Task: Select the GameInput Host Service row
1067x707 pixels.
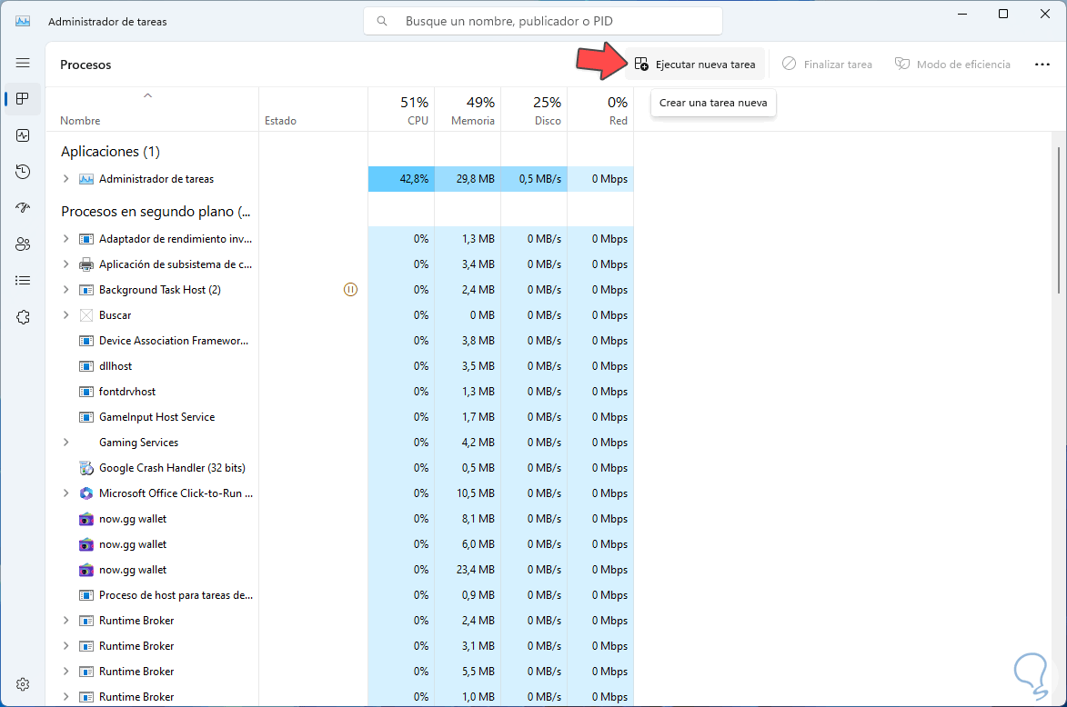Action: click(339, 417)
